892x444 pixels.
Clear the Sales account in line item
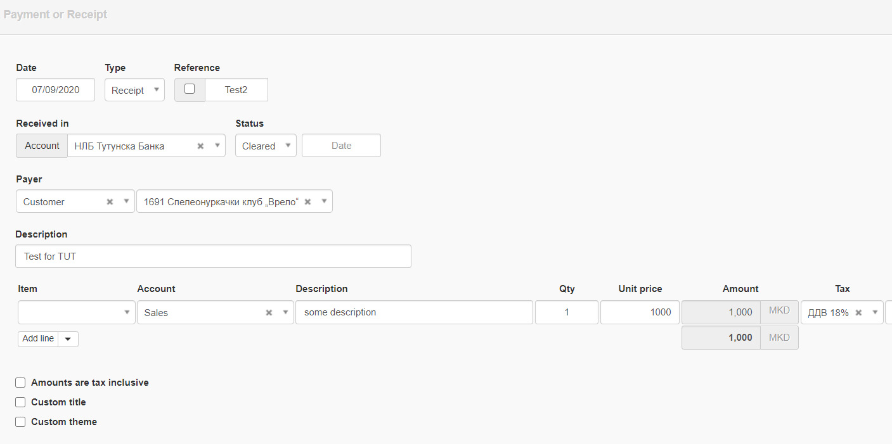[269, 313]
